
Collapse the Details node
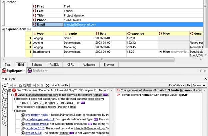(16, 111)
